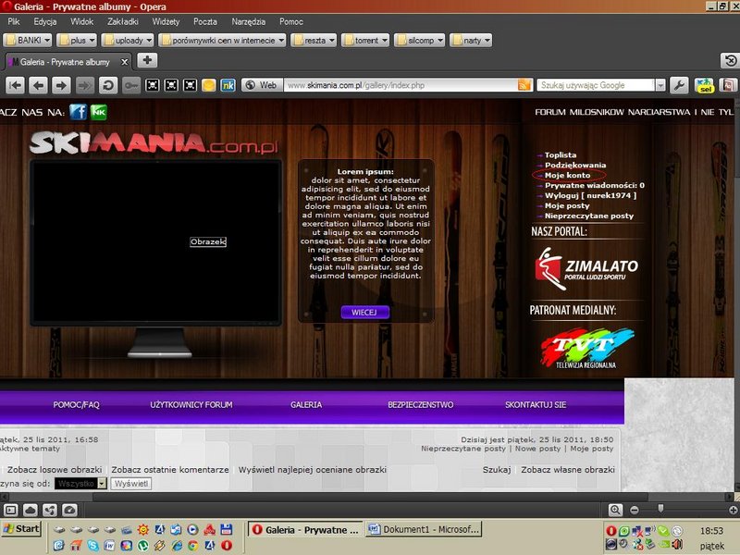Image resolution: width=740 pixels, height=555 pixels.
Task: Click the password wand key icon
Action: [x=131, y=85]
